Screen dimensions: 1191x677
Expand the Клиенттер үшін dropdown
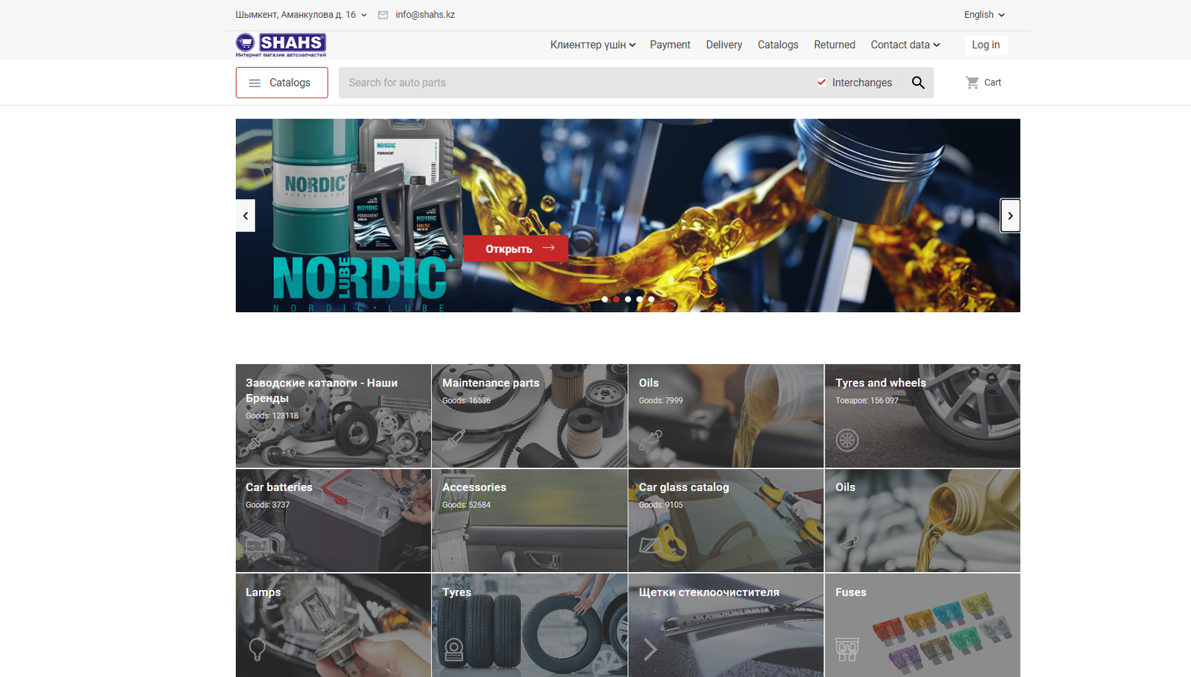pyautogui.click(x=592, y=45)
